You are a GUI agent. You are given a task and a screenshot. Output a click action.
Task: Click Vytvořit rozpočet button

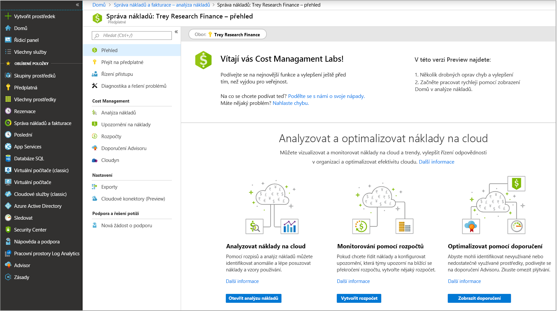pyautogui.click(x=359, y=298)
